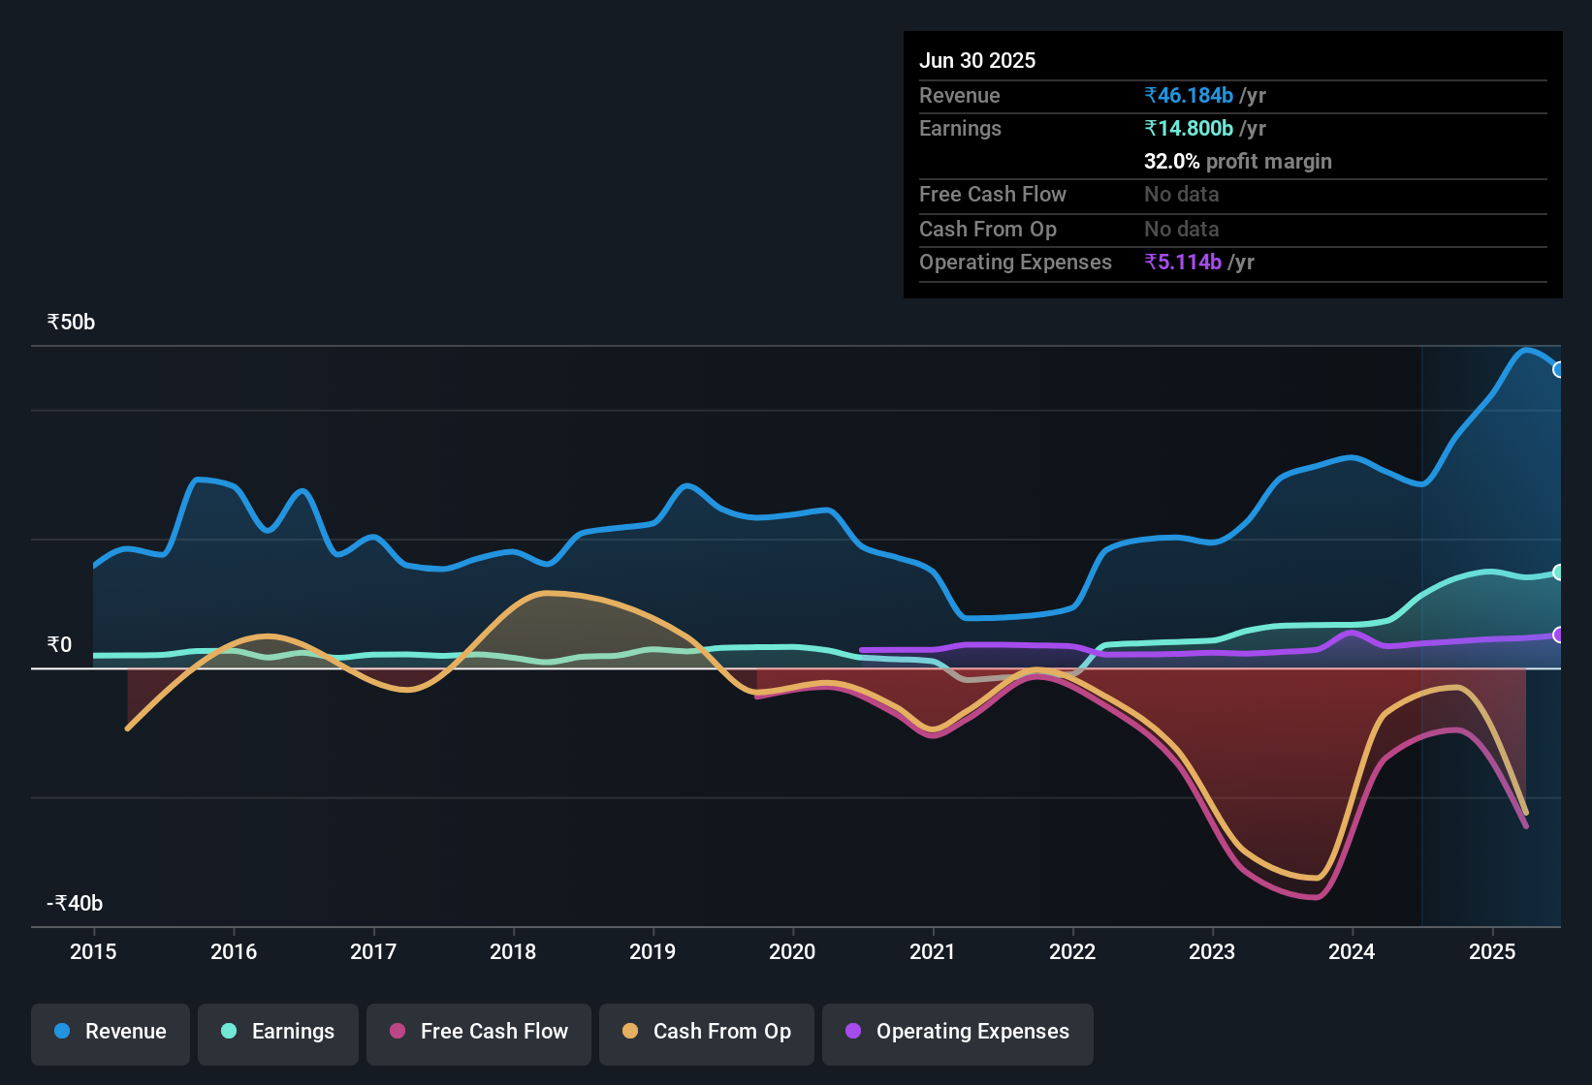Click the Operating Expenses endpoint marker
Image resolution: width=1592 pixels, height=1085 pixels.
tap(1558, 635)
